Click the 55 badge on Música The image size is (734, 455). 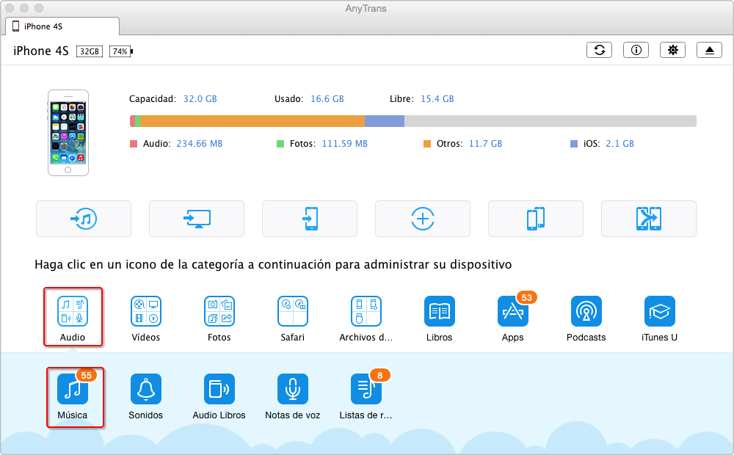(86, 375)
